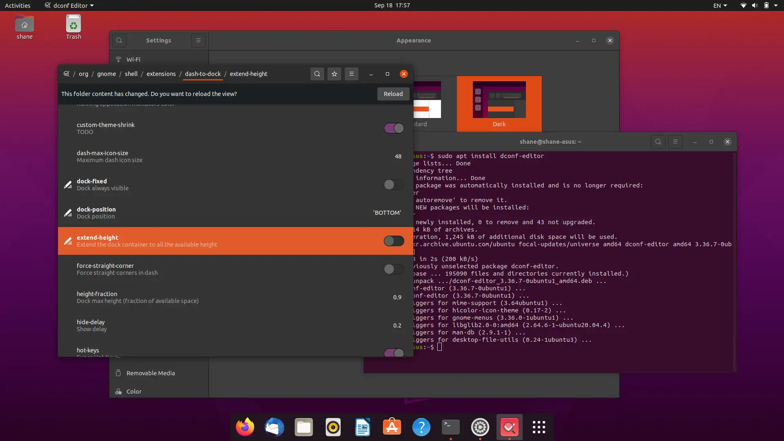The image size is (784, 441).
Task: Launch Firefox from the dock
Action: [x=245, y=428]
